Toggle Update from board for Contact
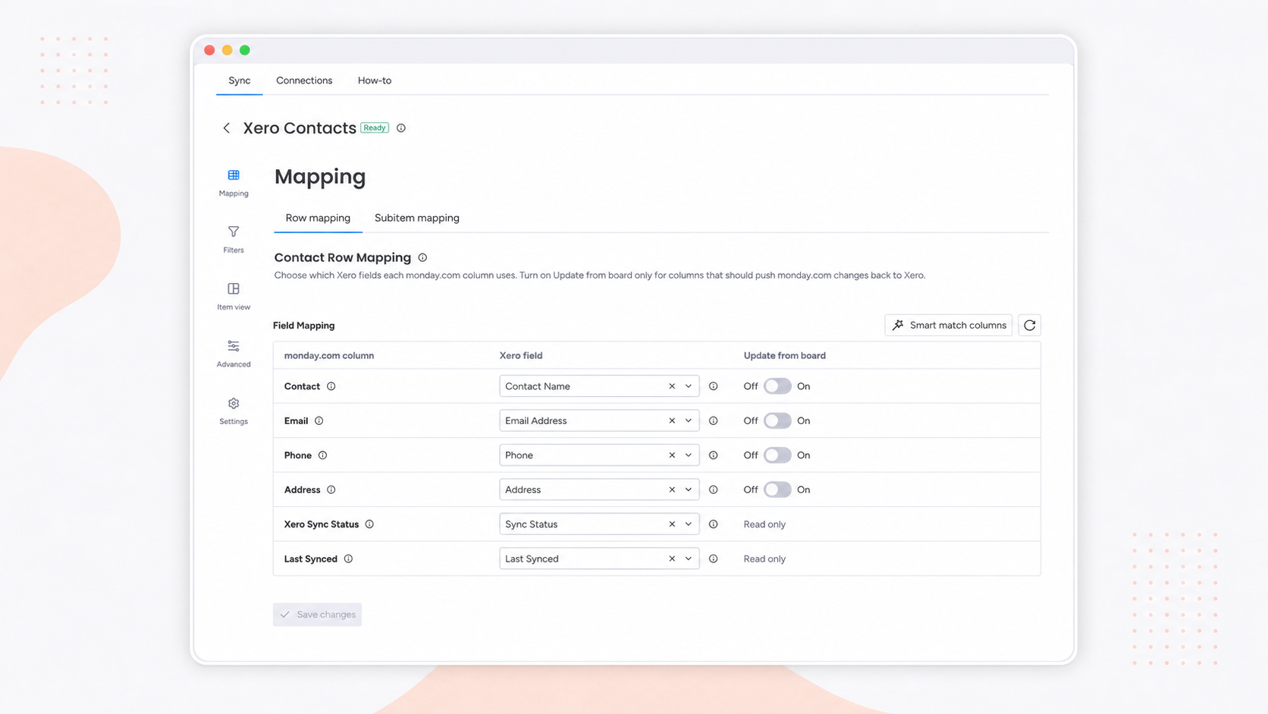This screenshot has height=714, width=1268. (777, 386)
